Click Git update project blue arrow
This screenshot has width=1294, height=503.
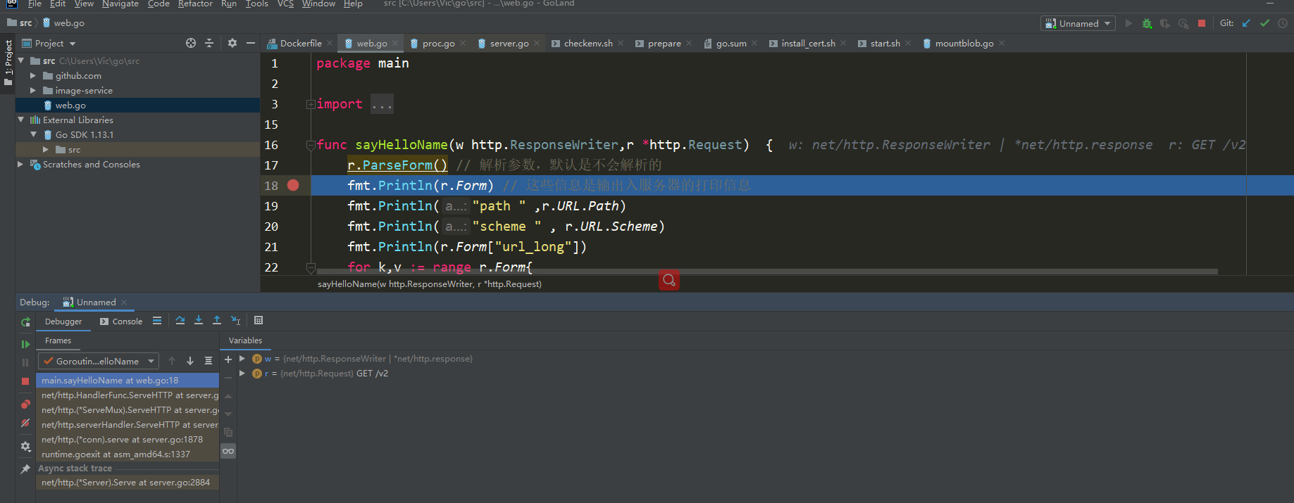pos(1246,23)
